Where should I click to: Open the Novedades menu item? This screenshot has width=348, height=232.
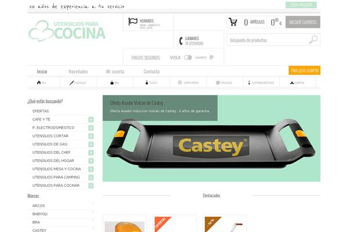[x=78, y=71]
